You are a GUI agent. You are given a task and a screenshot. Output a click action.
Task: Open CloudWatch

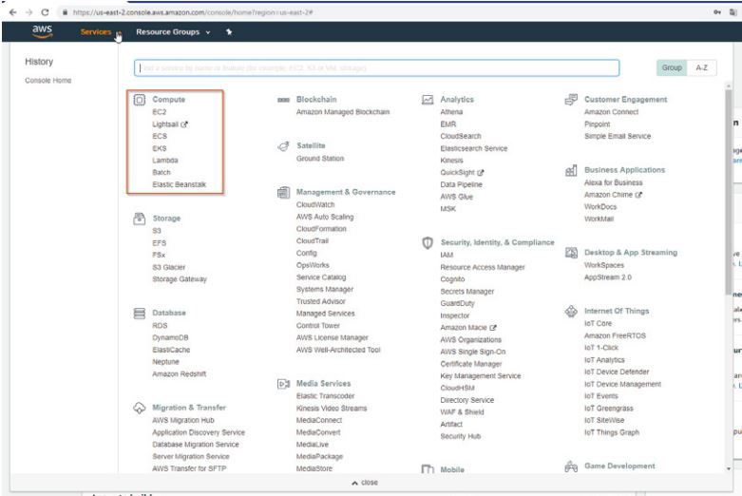[x=315, y=205]
